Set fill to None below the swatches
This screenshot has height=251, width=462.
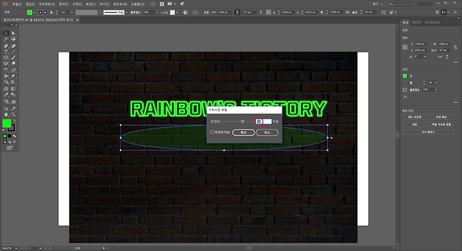(x=14, y=136)
